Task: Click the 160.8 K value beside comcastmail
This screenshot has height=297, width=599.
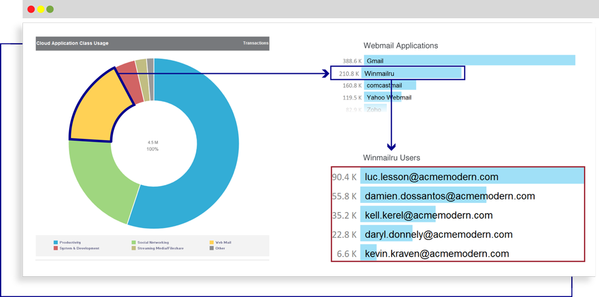Action: pyautogui.click(x=352, y=85)
